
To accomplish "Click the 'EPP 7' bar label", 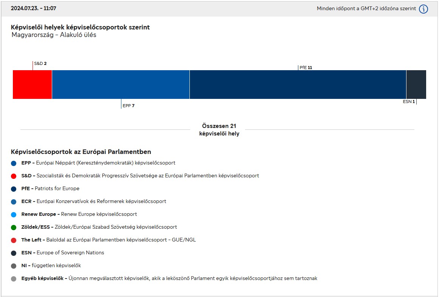I will [x=129, y=106].
